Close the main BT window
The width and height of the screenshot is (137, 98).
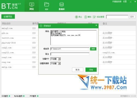pos(135,2)
